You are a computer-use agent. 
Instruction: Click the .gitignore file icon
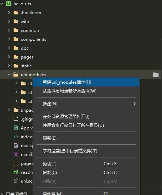click(16, 119)
